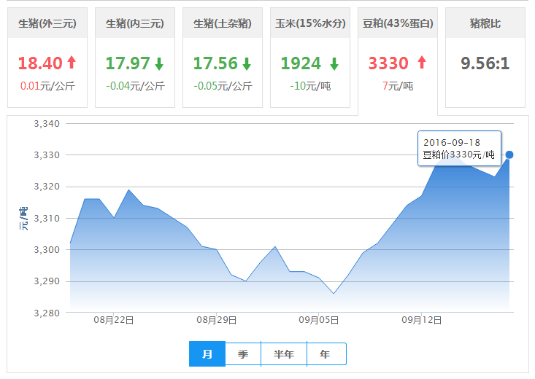Select the 生猪(外三元) price tab
Screen dimensions: 535x379
pyautogui.click(x=47, y=58)
